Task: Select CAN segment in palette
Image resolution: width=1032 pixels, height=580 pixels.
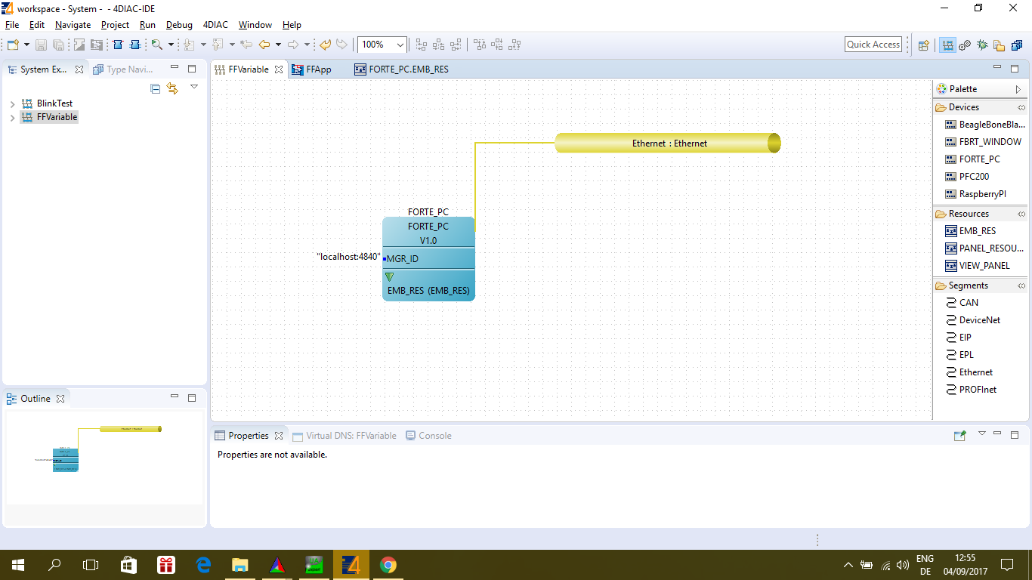Action: [962, 303]
